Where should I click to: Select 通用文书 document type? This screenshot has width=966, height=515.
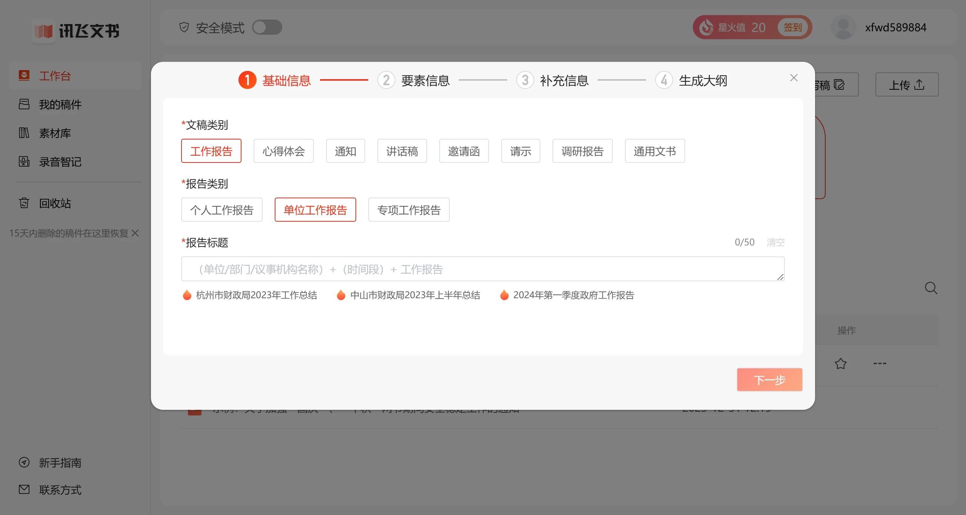pyautogui.click(x=655, y=151)
